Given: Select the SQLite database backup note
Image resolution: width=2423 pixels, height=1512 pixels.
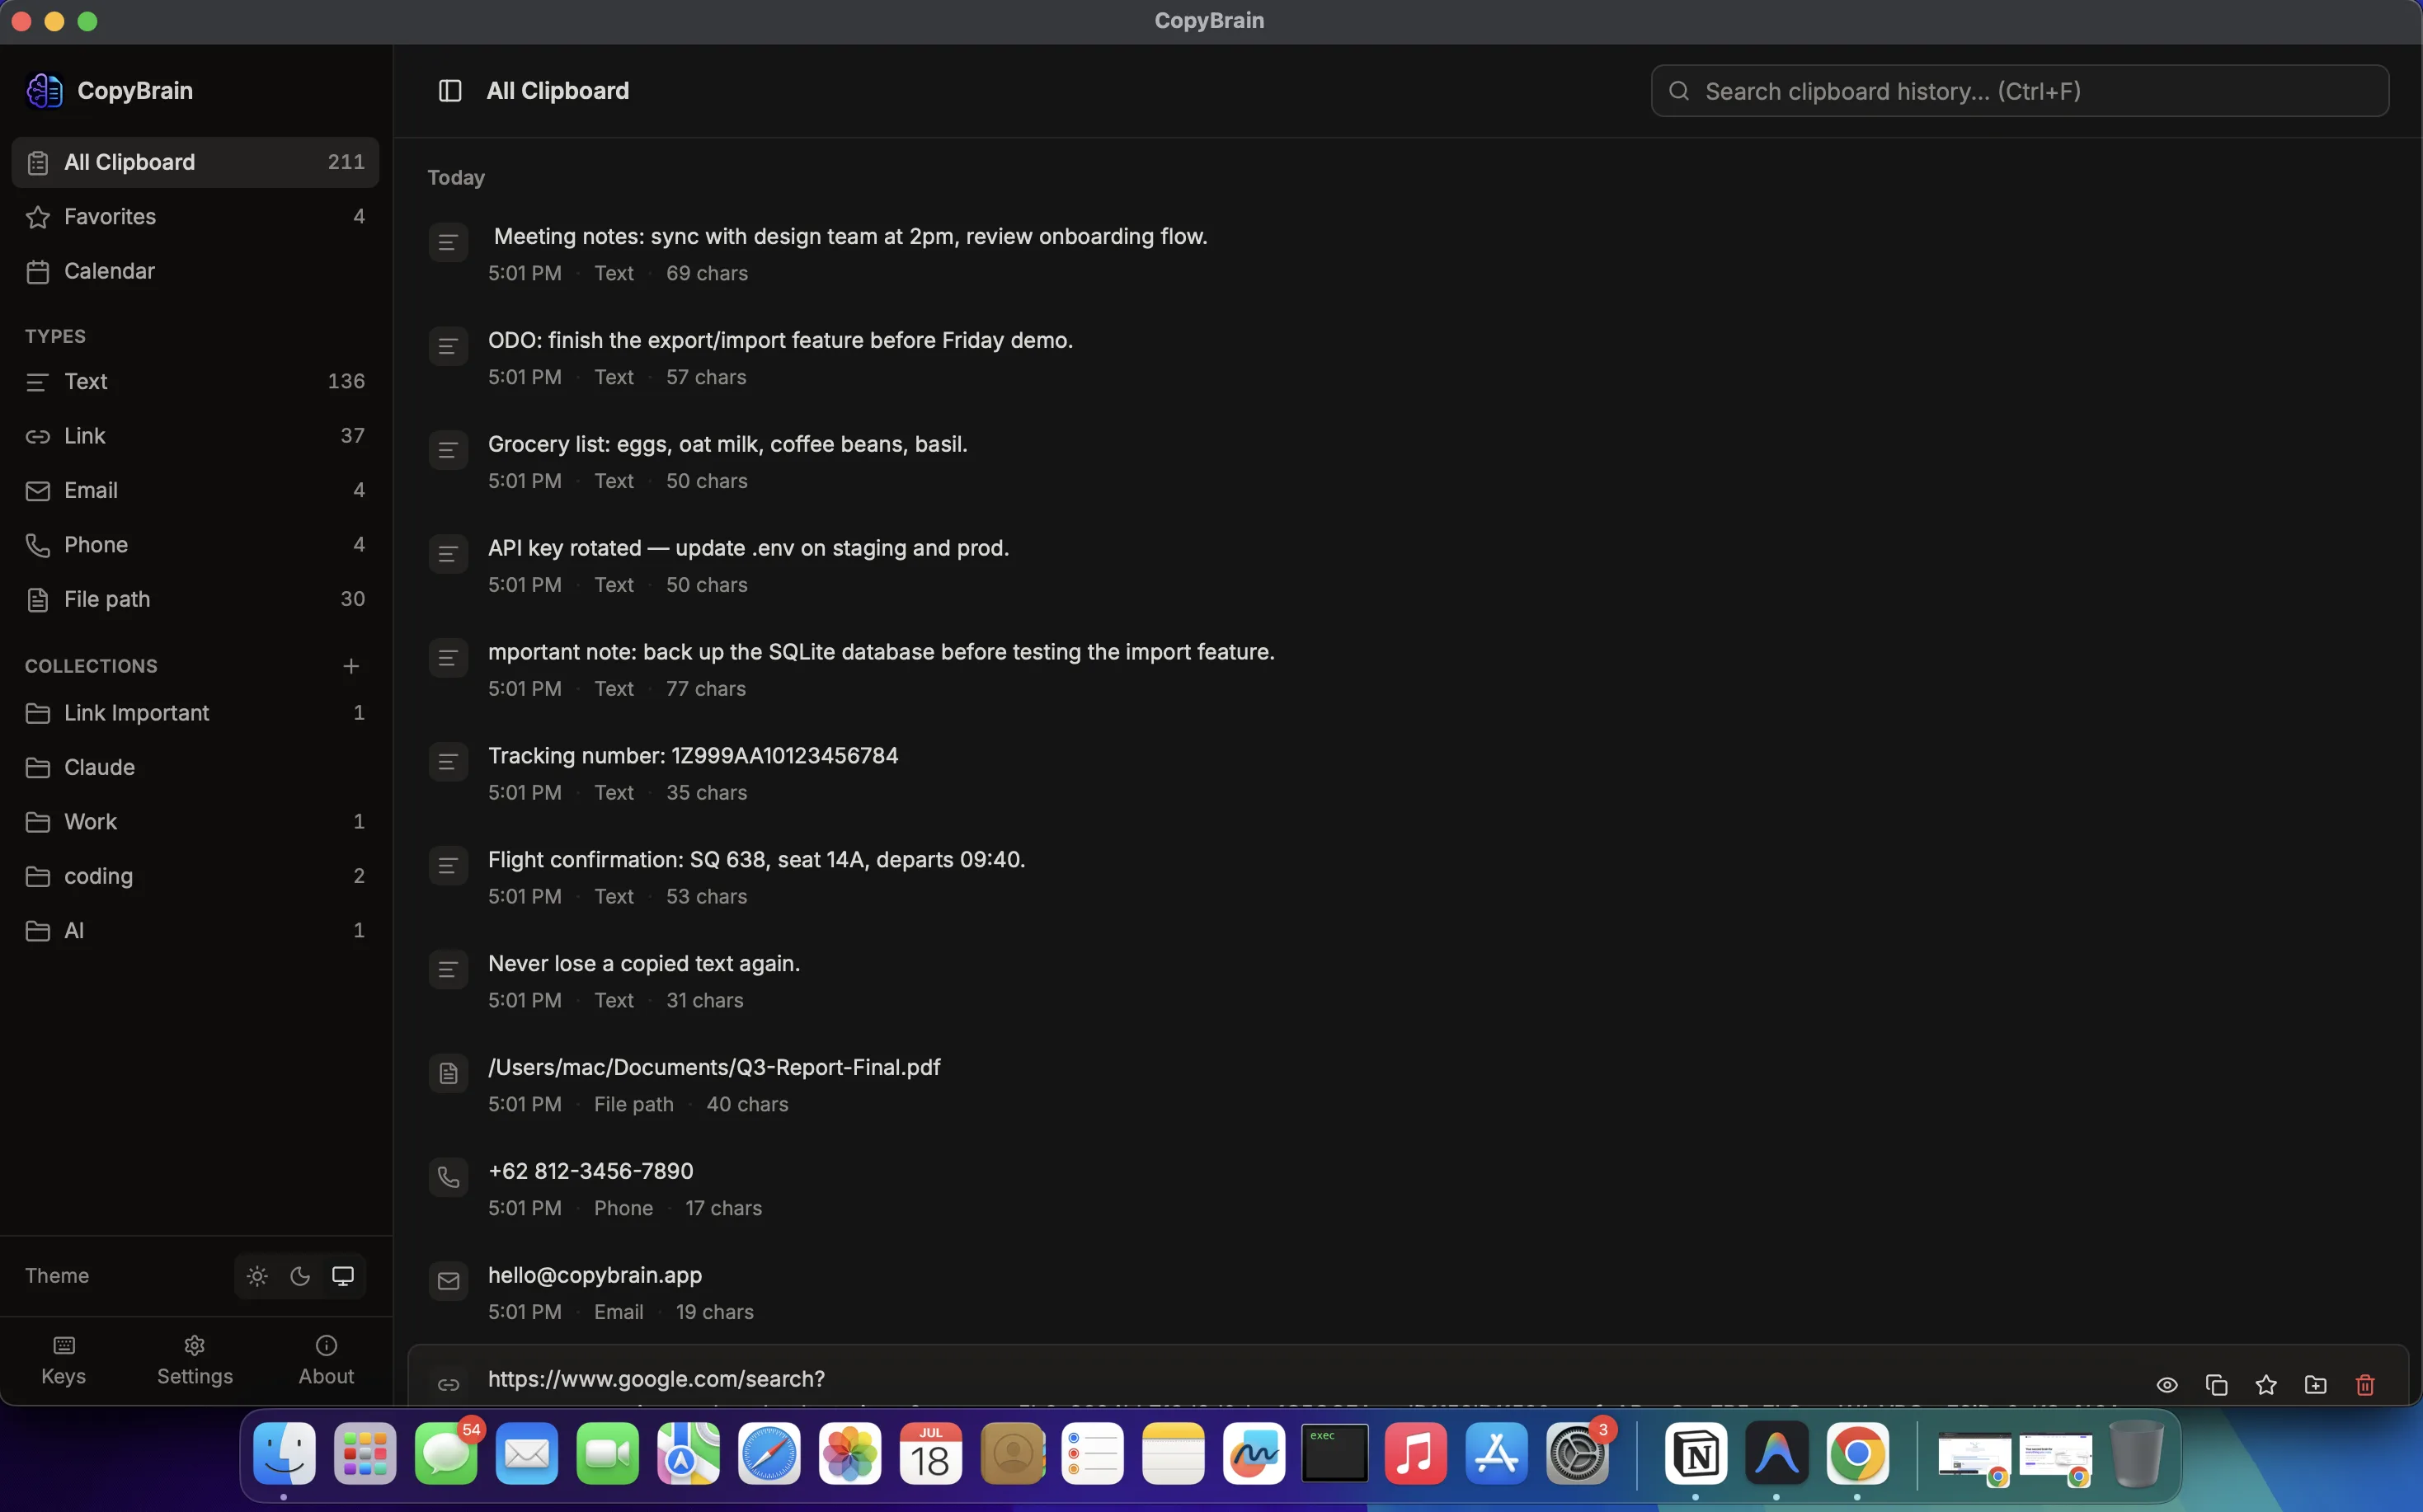Looking at the screenshot, I should (x=1408, y=670).
